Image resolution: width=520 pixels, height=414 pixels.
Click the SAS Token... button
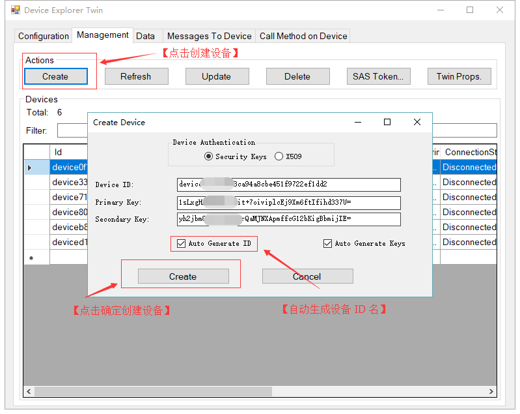(x=377, y=76)
